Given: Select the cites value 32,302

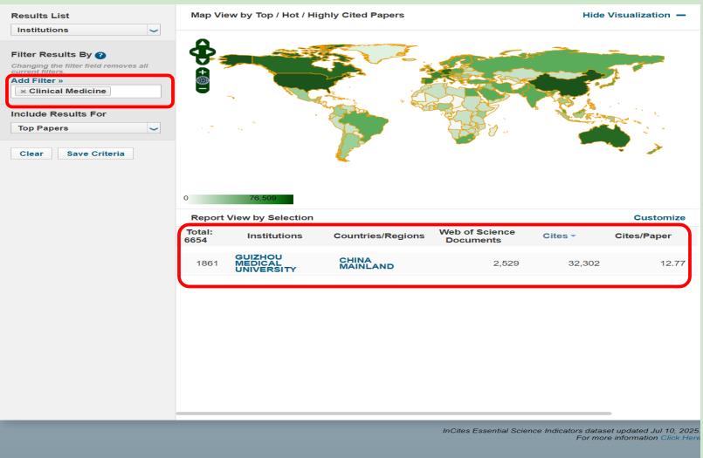Looking at the screenshot, I should 583,263.
